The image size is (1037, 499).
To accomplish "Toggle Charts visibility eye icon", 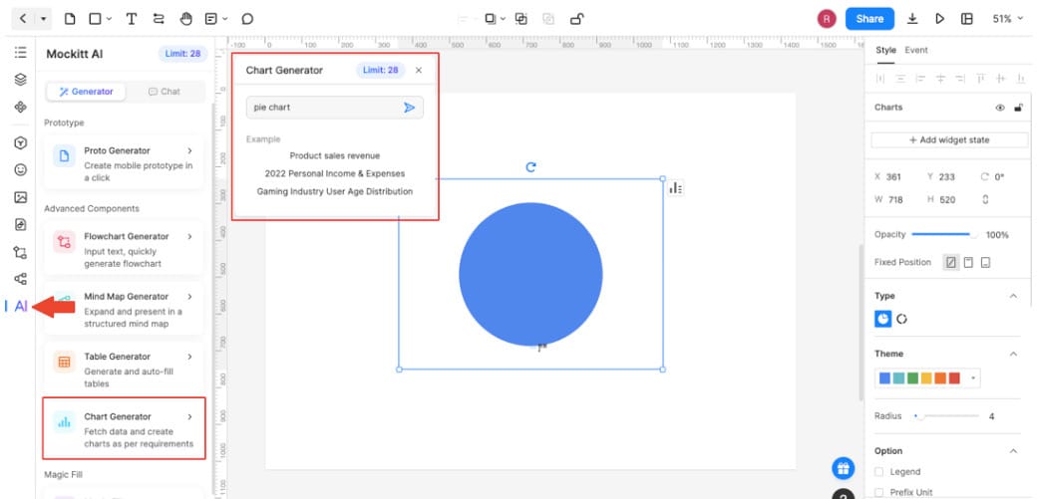I will (x=1000, y=108).
